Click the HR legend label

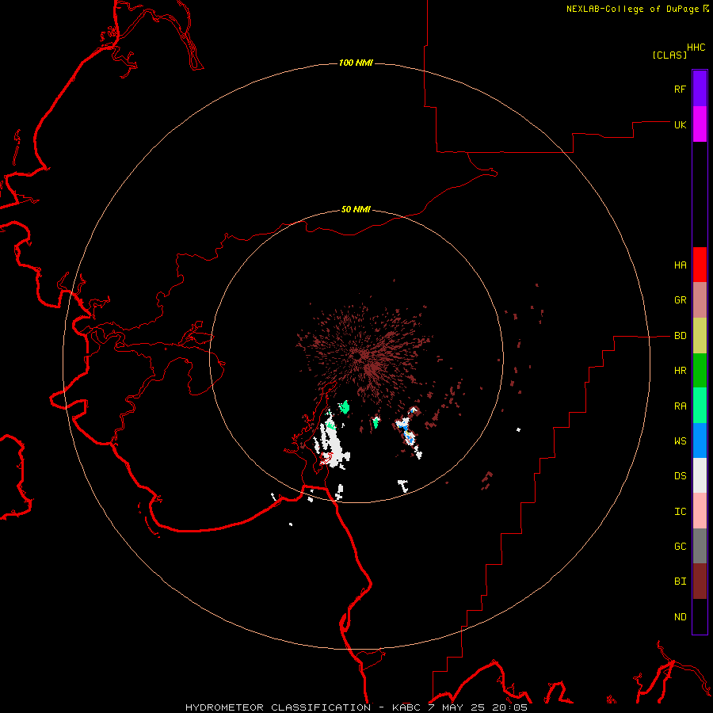point(680,371)
